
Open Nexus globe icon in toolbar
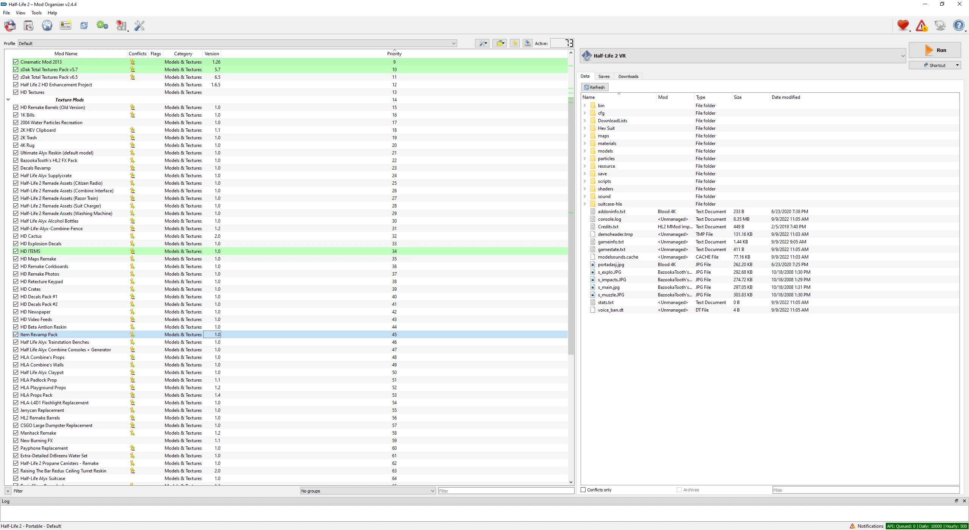tap(47, 25)
